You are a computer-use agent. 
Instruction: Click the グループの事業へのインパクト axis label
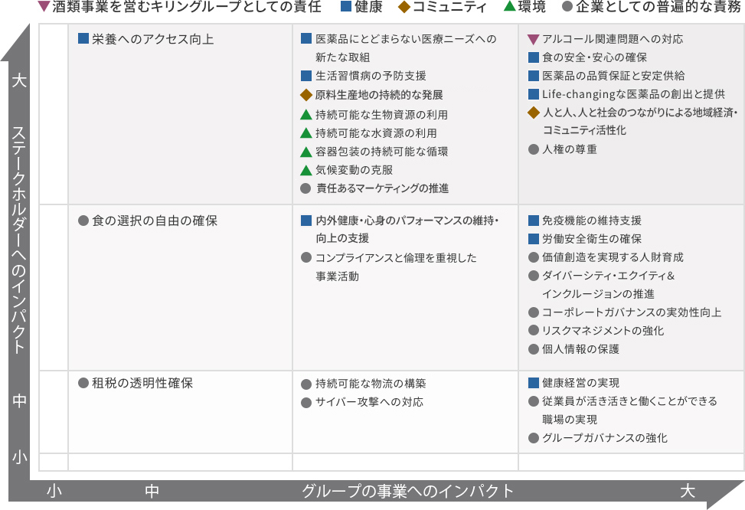click(407, 491)
